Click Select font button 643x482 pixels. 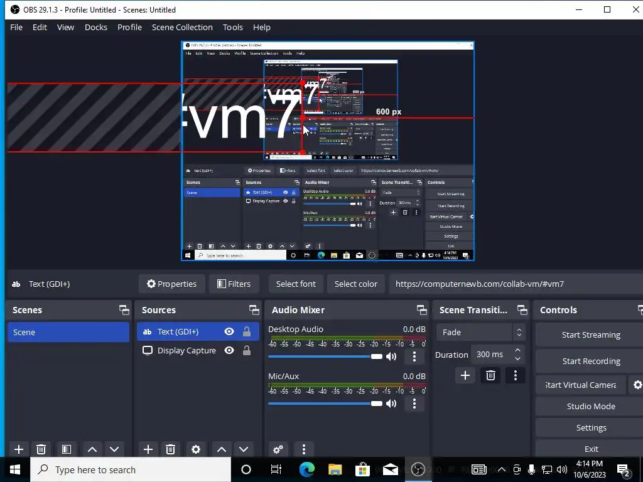[x=296, y=284]
